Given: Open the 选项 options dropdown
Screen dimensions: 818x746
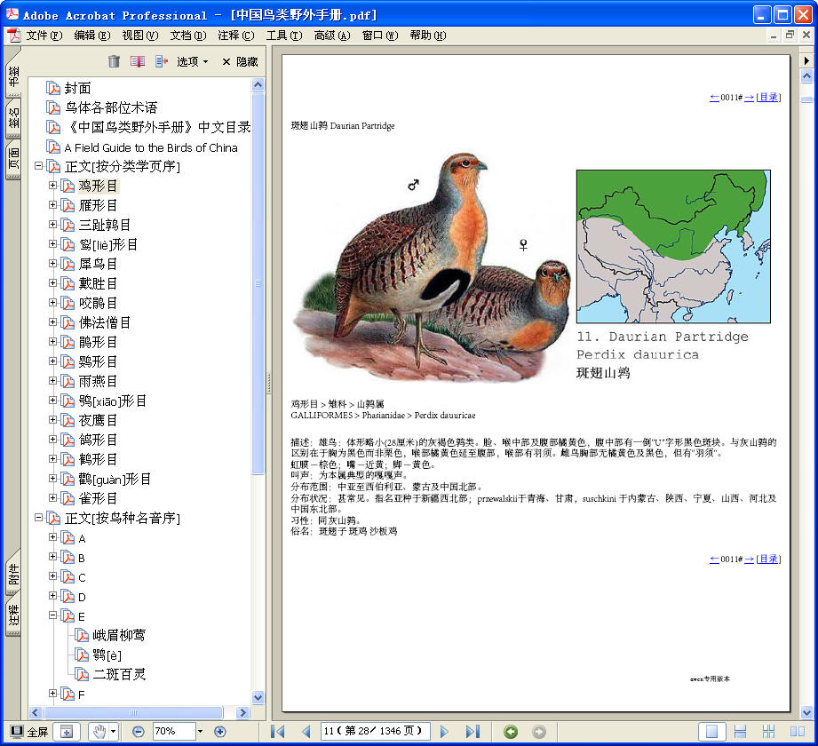Looking at the screenshot, I should coord(193,61).
